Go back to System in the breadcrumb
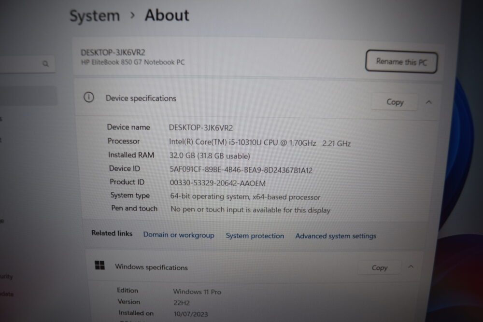The width and height of the screenshot is (483, 322). click(x=95, y=16)
